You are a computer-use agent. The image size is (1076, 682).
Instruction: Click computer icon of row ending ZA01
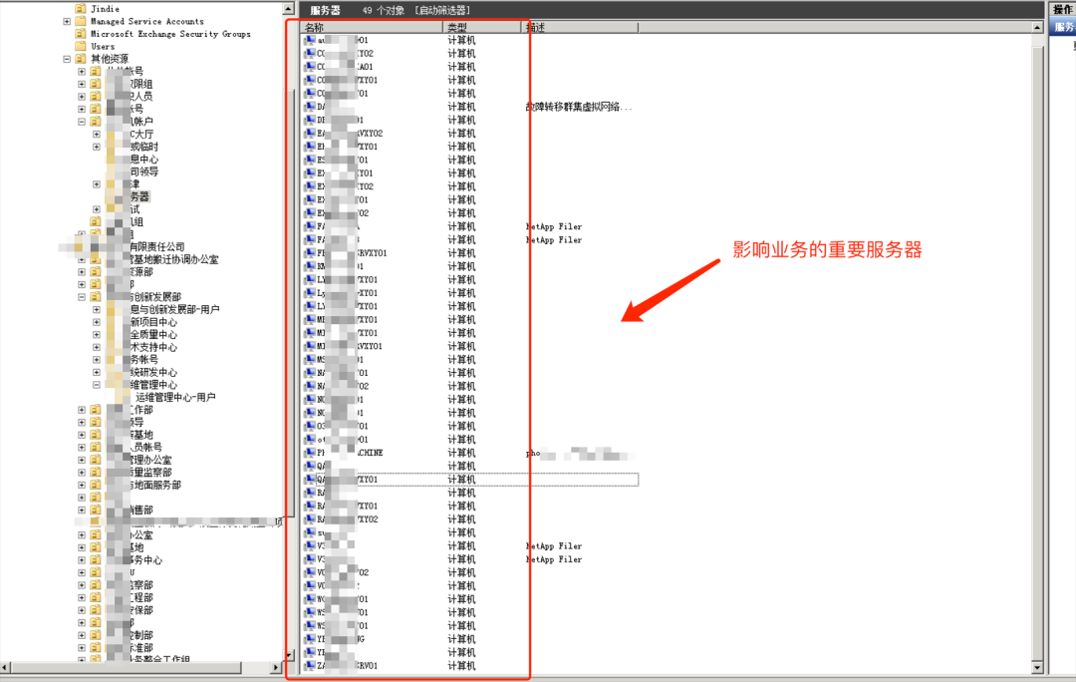coord(310,67)
